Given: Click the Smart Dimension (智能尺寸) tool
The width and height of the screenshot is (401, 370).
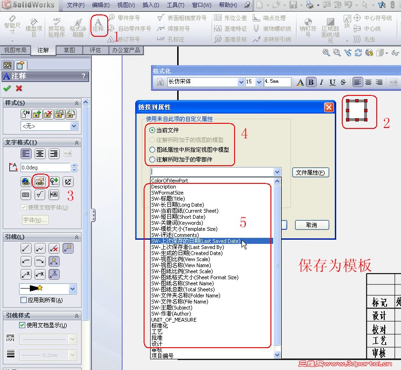Looking at the screenshot, I should pos(12,25).
